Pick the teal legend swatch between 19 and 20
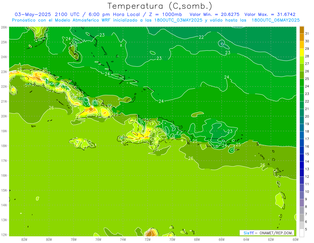Screen dimensions: 314x243 point(302,120)
